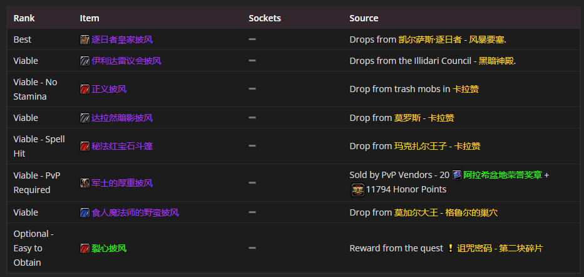
Task: Click the yellow quest exclamation mark icon
Action: click(450, 248)
